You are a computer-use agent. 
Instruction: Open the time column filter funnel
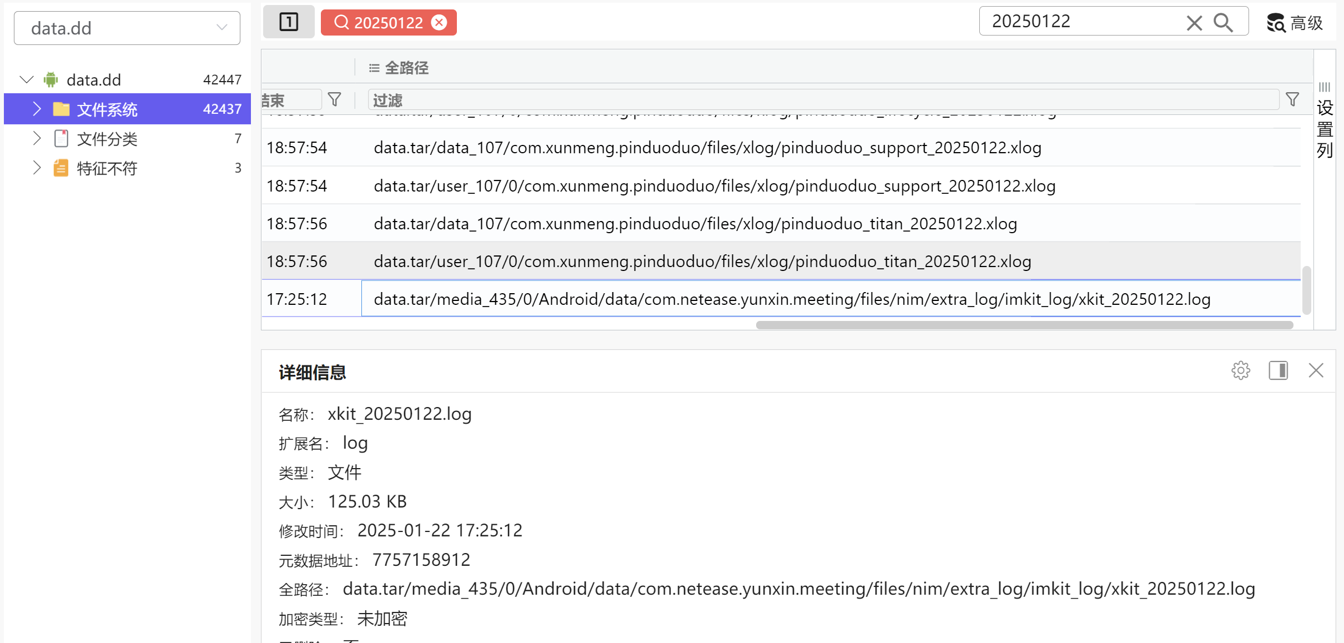(334, 99)
